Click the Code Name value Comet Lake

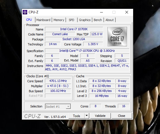coord(60,34)
